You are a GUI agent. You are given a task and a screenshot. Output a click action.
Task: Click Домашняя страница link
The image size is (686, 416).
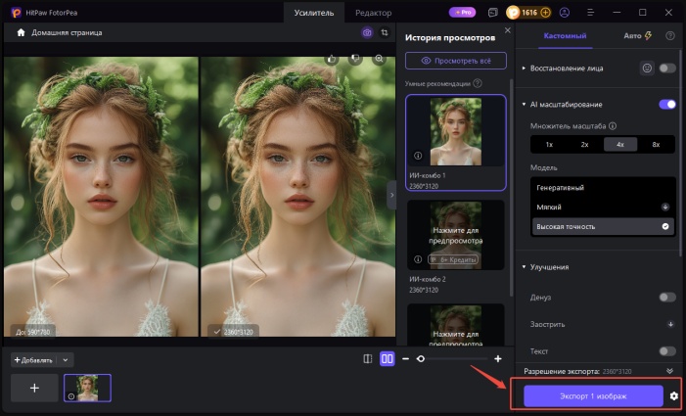tap(67, 33)
